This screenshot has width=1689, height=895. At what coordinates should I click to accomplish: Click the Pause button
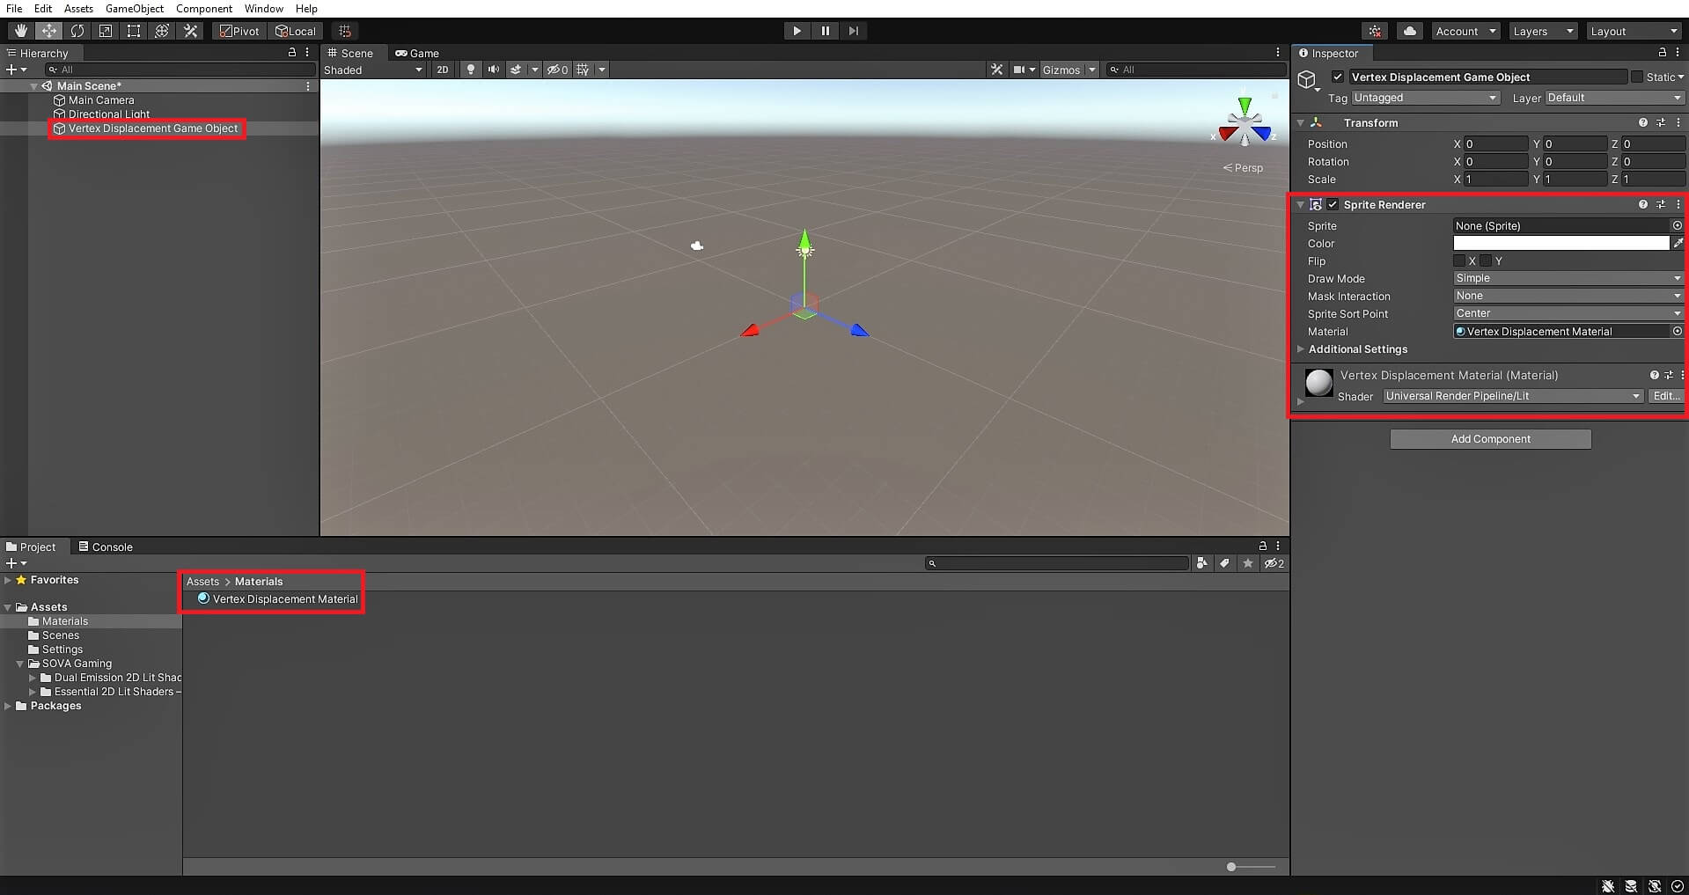click(x=825, y=31)
